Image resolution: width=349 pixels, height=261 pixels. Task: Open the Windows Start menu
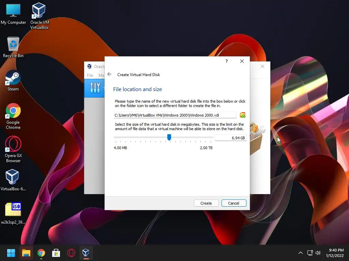click(11, 253)
